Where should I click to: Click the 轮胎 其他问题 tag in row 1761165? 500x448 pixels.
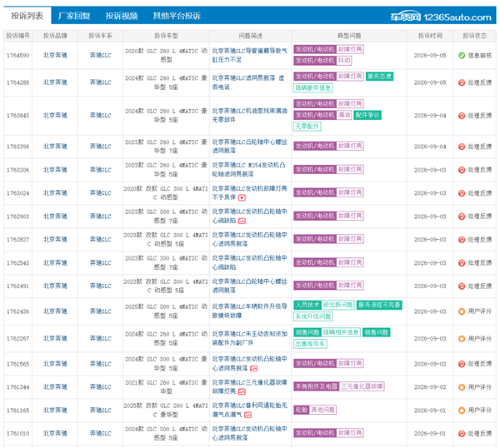coord(315,410)
